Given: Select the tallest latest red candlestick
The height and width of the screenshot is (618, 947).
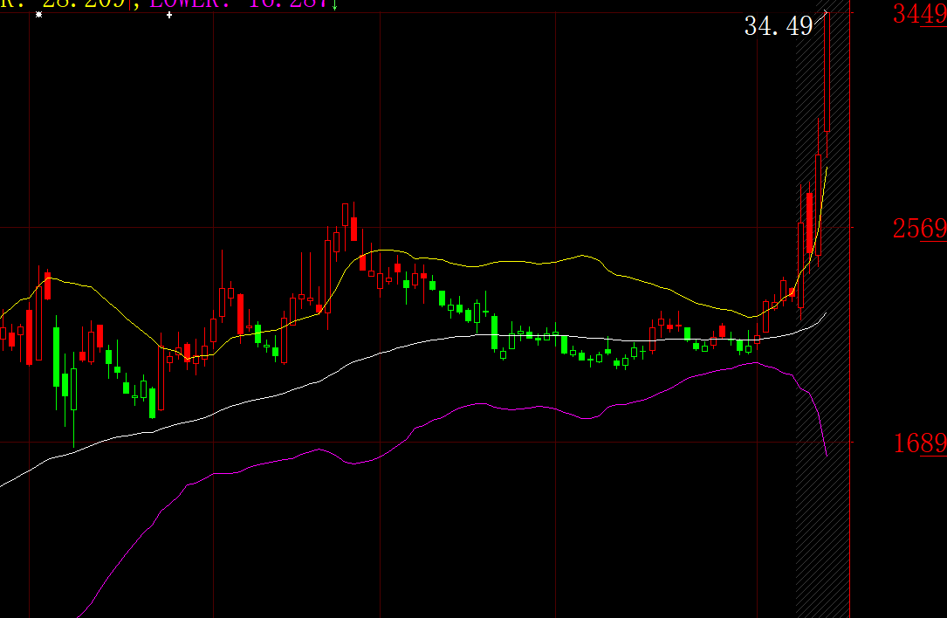Looking at the screenshot, I should (827, 72).
